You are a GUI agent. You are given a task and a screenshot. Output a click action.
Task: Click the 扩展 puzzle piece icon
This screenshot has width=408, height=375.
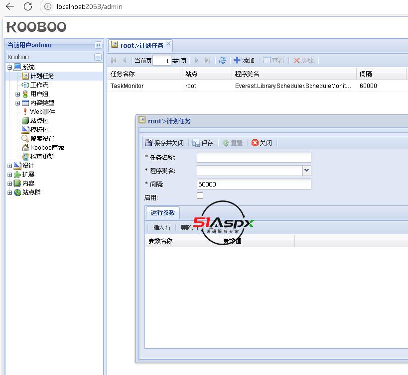(x=17, y=175)
